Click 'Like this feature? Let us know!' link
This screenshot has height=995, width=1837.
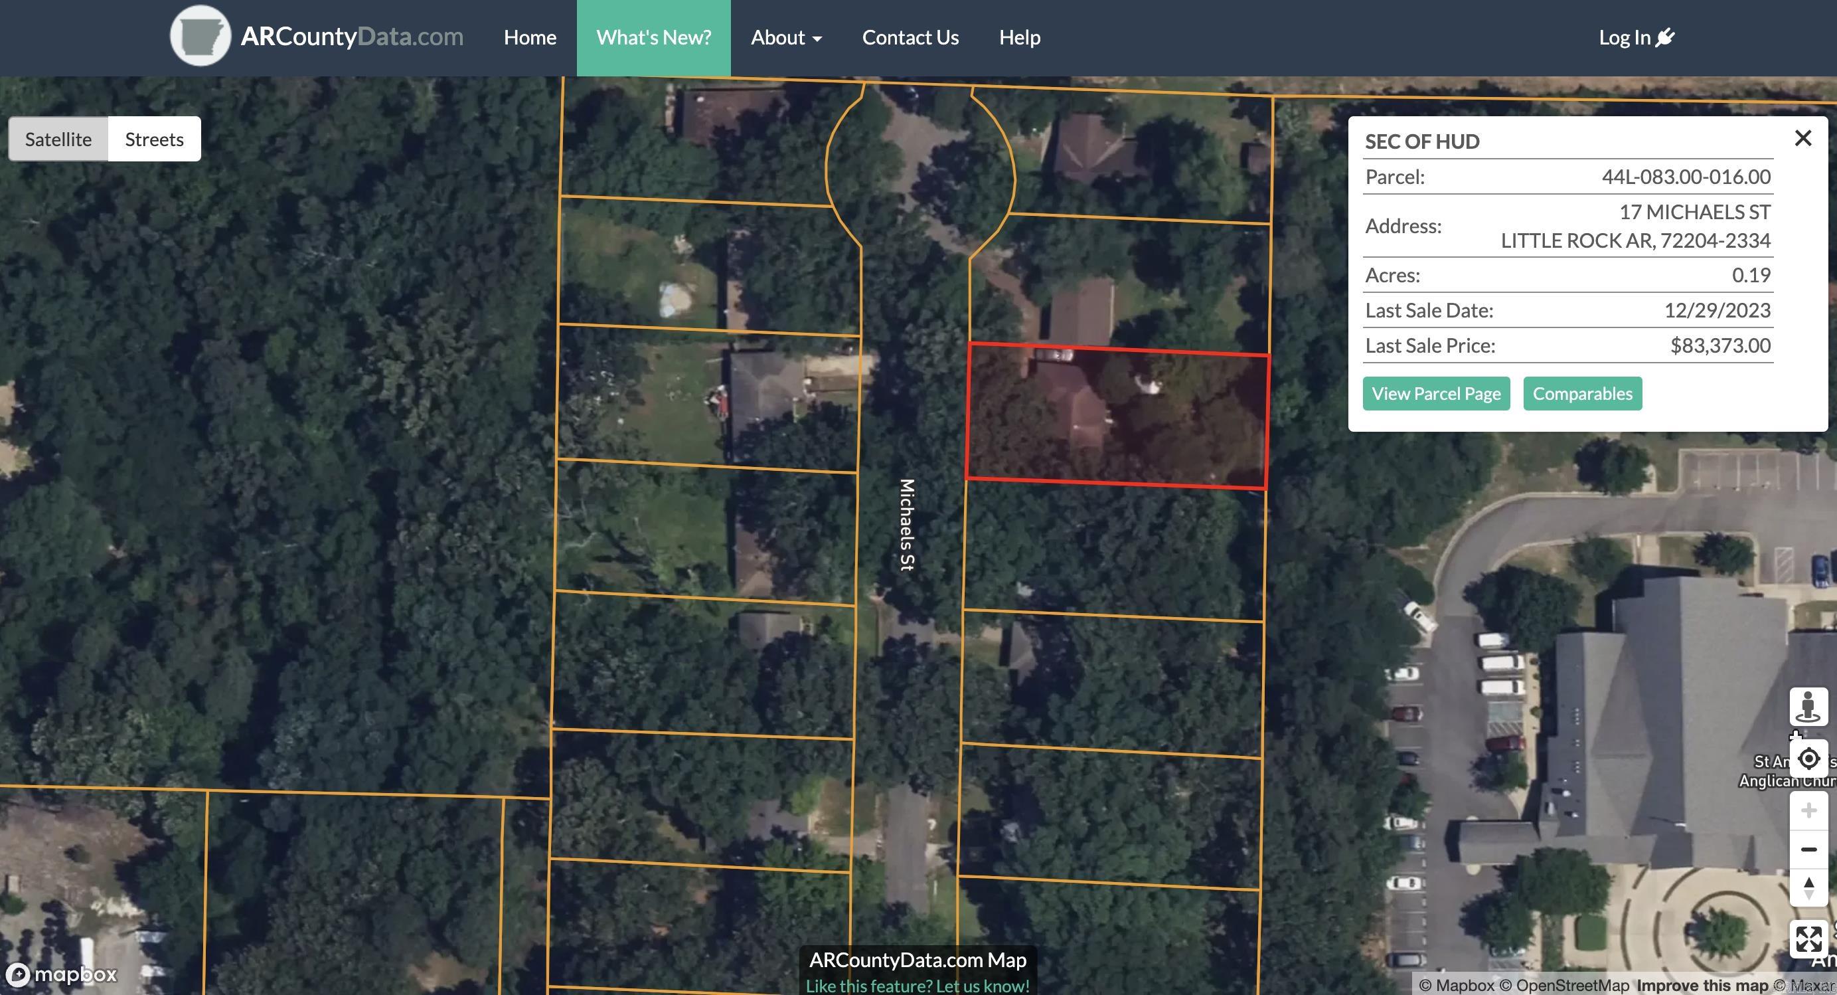[917, 986]
